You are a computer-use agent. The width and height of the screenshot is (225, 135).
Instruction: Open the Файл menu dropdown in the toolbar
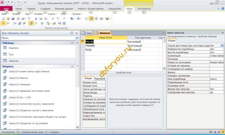5,14
